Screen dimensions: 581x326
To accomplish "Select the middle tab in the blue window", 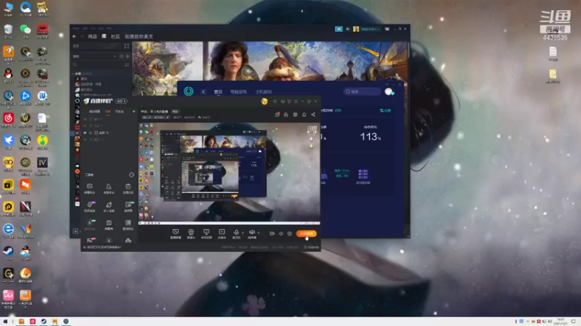I will click(x=238, y=92).
